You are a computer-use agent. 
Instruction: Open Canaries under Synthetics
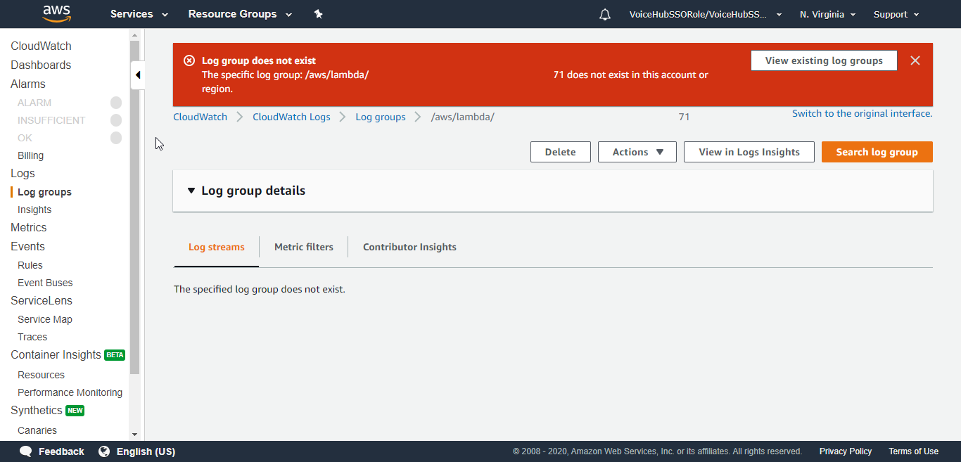pos(37,430)
